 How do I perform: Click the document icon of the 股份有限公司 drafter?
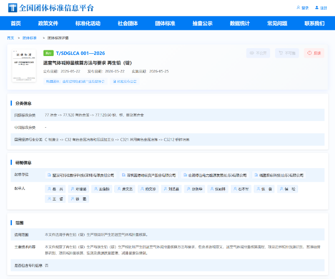tap(123, 175)
